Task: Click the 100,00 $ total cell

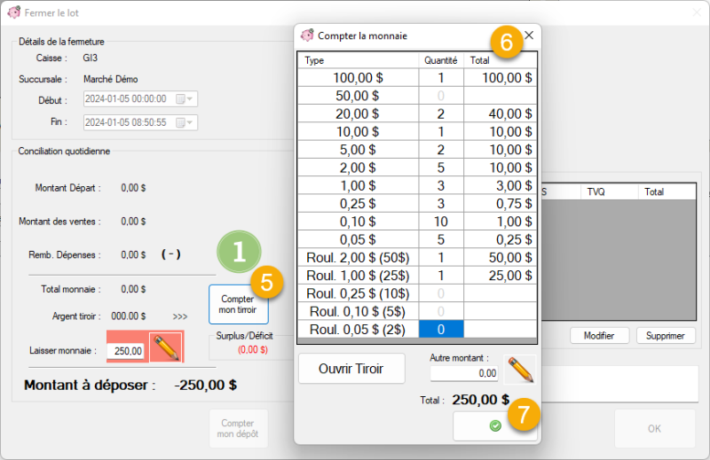Action: click(x=501, y=78)
